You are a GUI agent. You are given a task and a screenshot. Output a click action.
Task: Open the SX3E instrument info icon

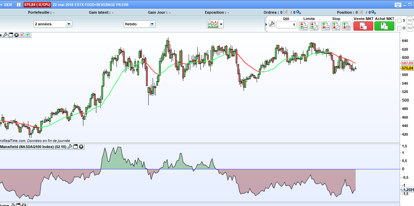pyautogui.click(x=18, y=5)
